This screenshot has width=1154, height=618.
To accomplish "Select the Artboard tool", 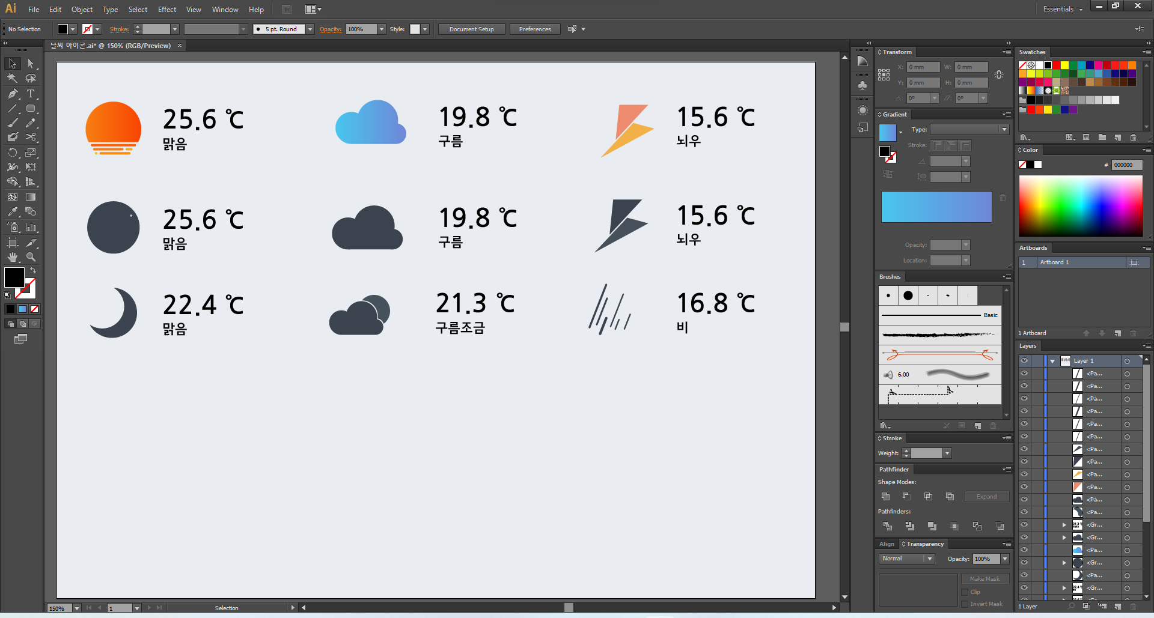I will pos(12,243).
